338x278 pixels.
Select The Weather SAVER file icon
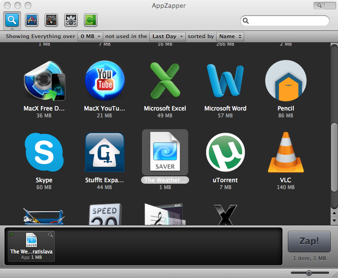click(x=165, y=152)
